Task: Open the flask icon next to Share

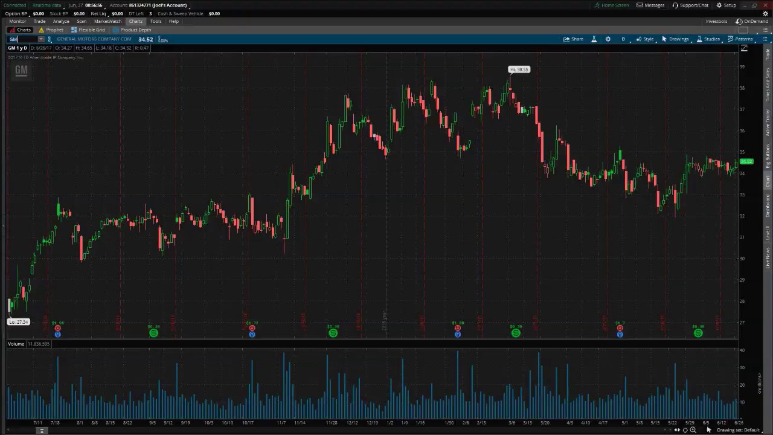Action: tap(594, 39)
